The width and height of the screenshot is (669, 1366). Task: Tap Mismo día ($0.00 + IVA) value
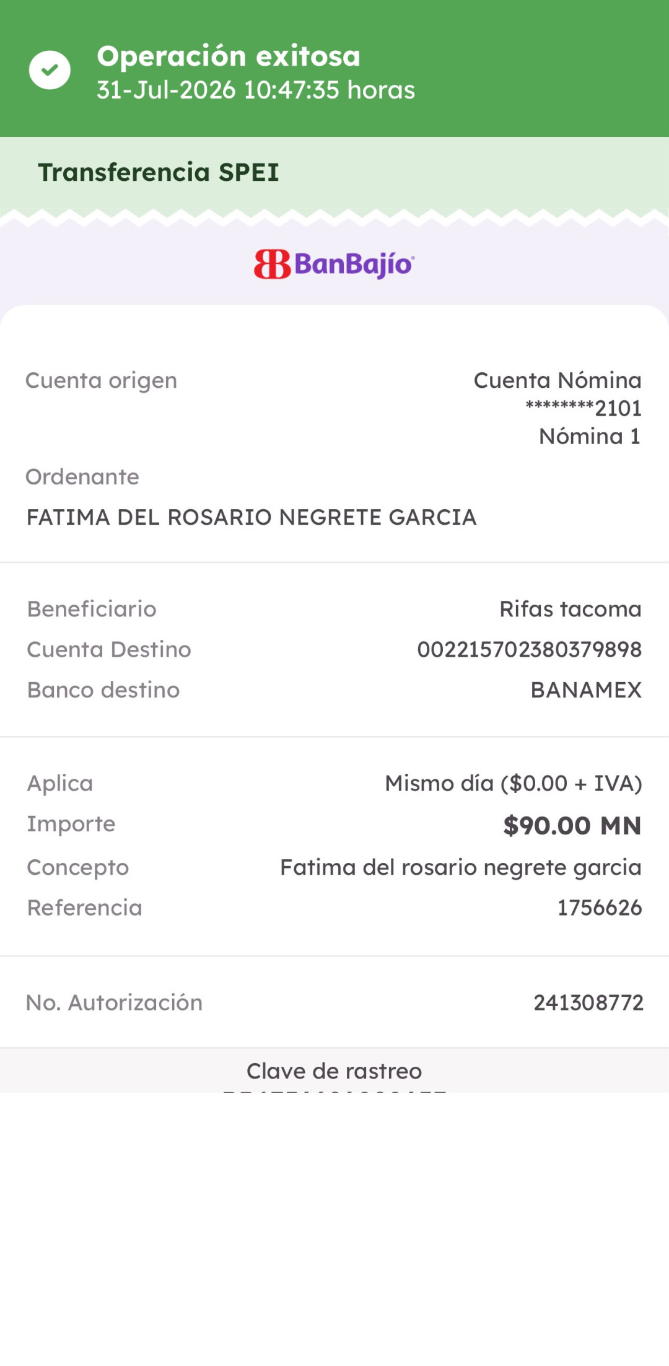pyautogui.click(x=514, y=784)
